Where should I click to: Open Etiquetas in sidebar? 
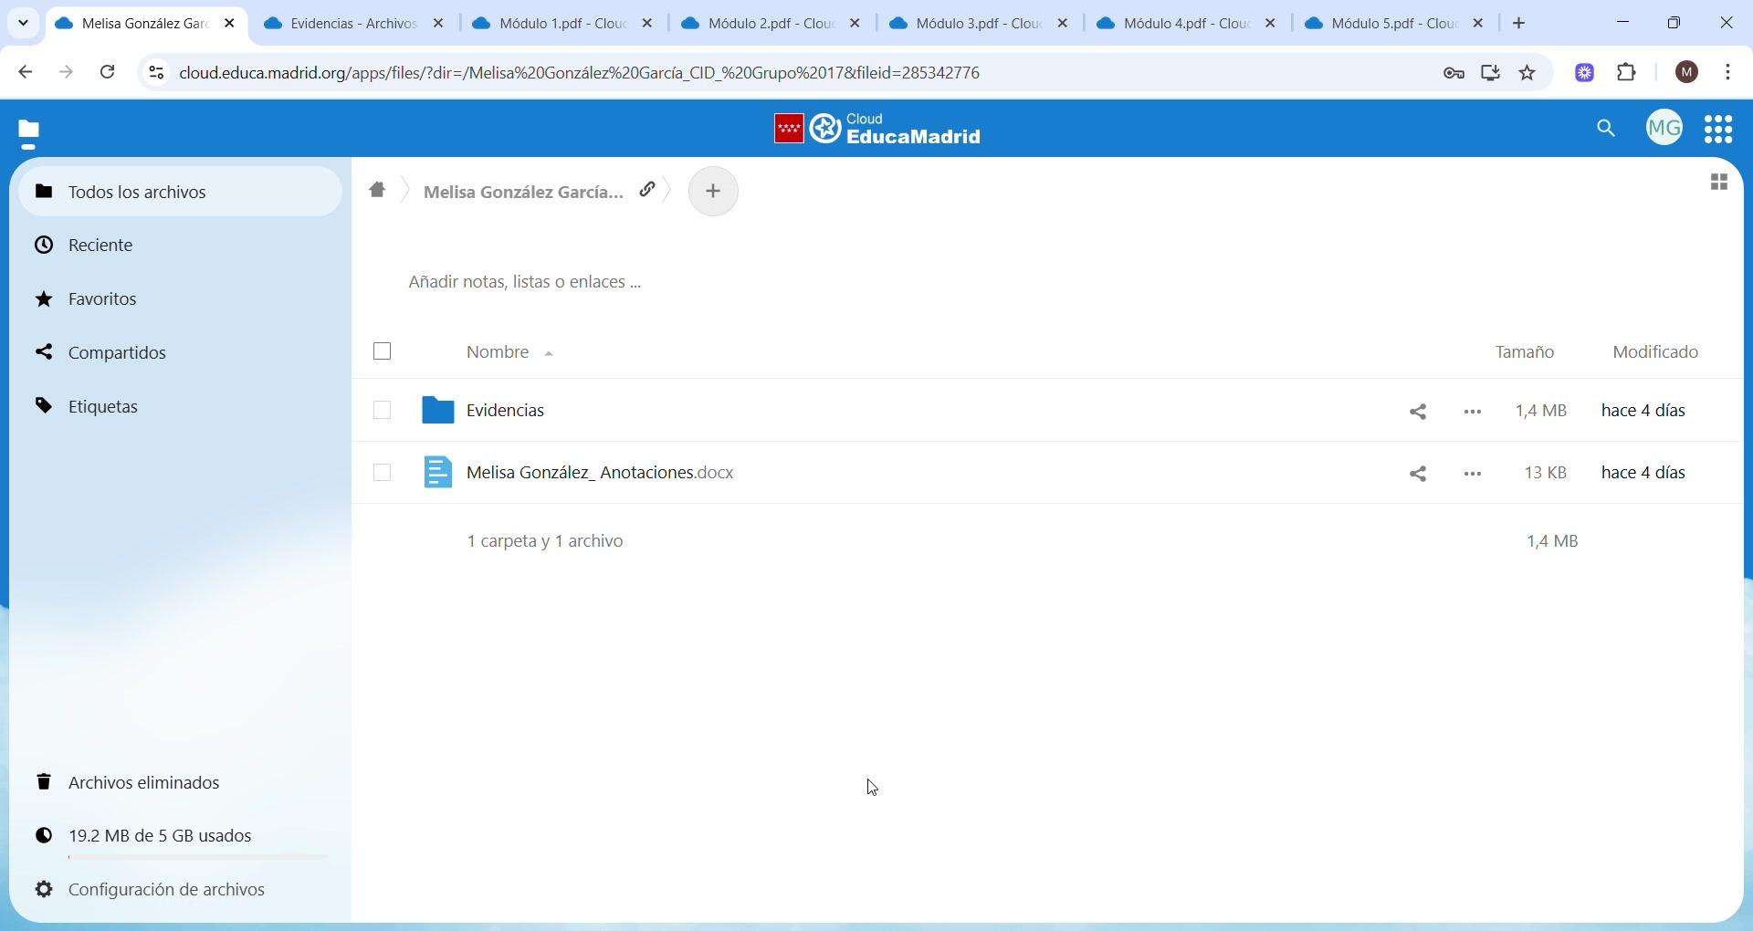click(180, 406)
